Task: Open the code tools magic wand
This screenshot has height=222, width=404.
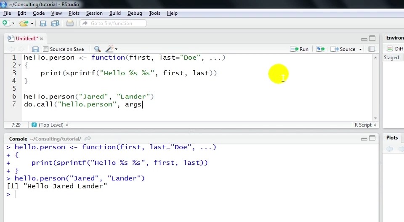Action: coord(110,49)
